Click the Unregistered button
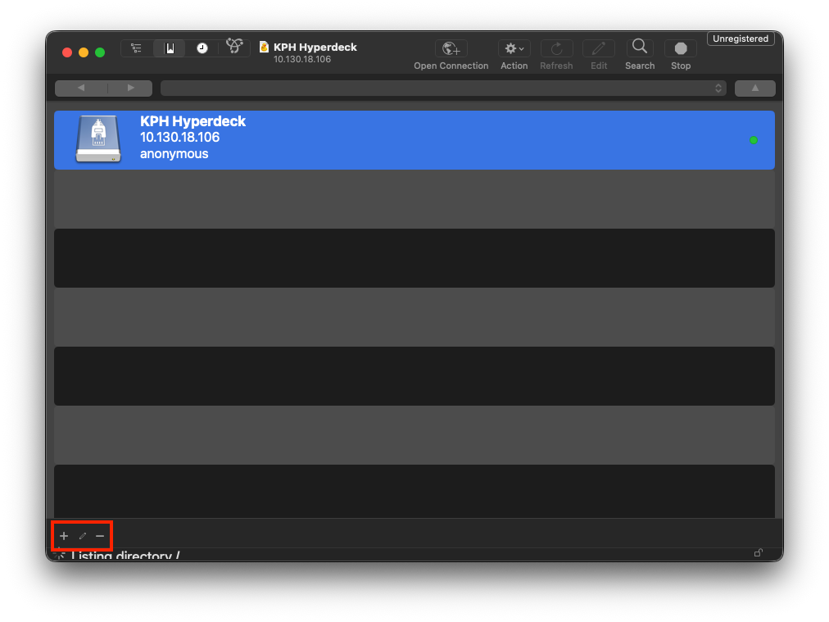 point(741,39)
